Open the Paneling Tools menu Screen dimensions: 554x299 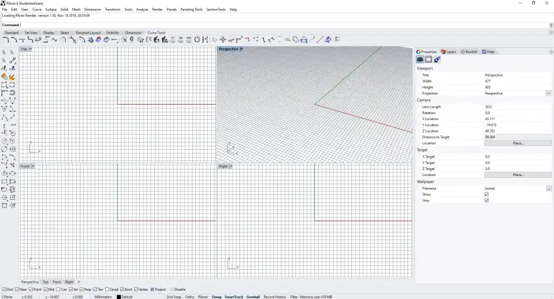[x=191, y=10]
